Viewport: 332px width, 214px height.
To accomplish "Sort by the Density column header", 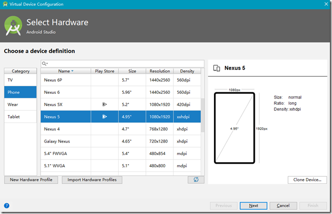I will click(187, 71).
